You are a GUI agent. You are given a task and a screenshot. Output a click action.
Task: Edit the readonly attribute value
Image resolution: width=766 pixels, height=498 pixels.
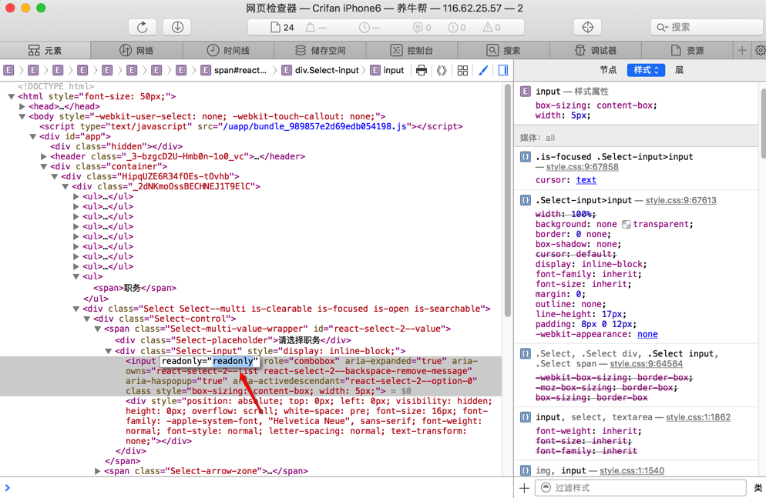(233, 362)
